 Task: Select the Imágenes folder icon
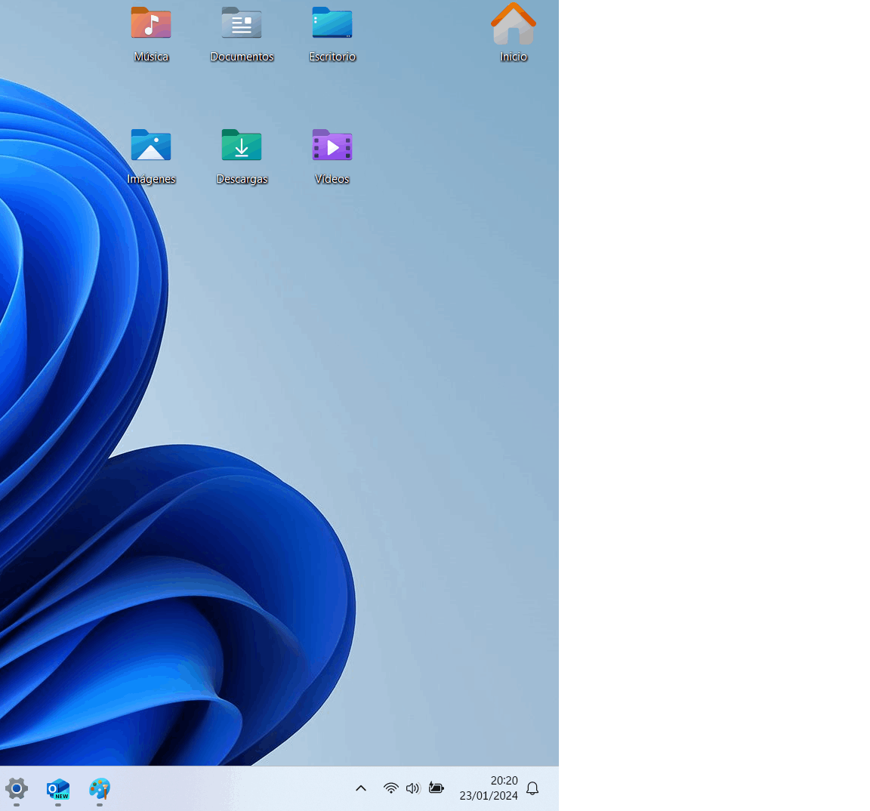pyautogui.click(x=151, y=145)
